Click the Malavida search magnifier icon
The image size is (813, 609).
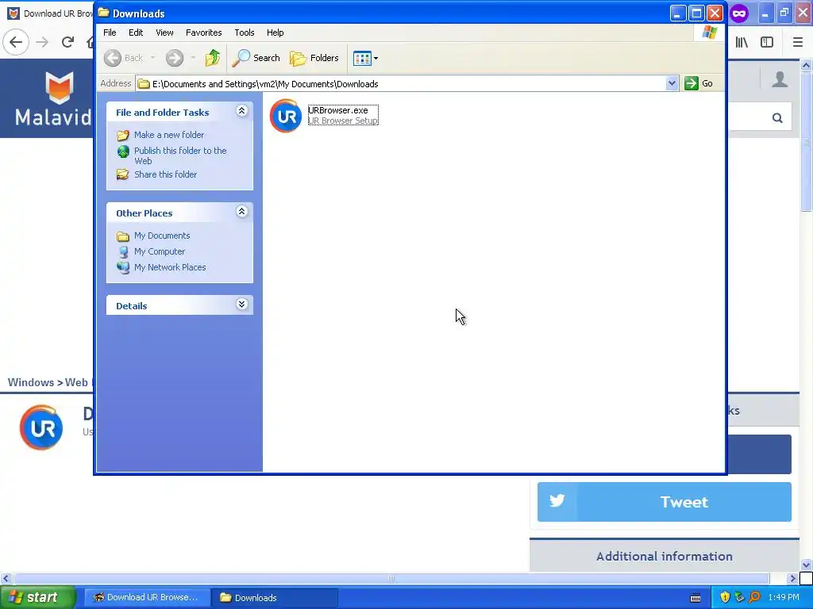point(777,118)
